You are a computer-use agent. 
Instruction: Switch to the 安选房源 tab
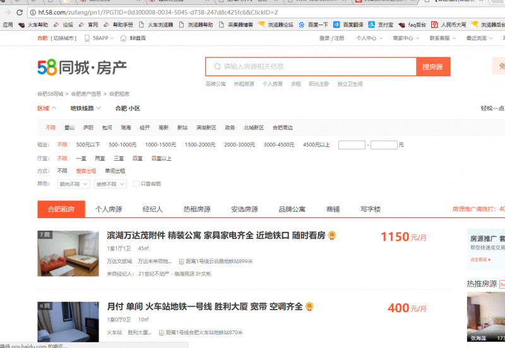[x=244, y=209]
